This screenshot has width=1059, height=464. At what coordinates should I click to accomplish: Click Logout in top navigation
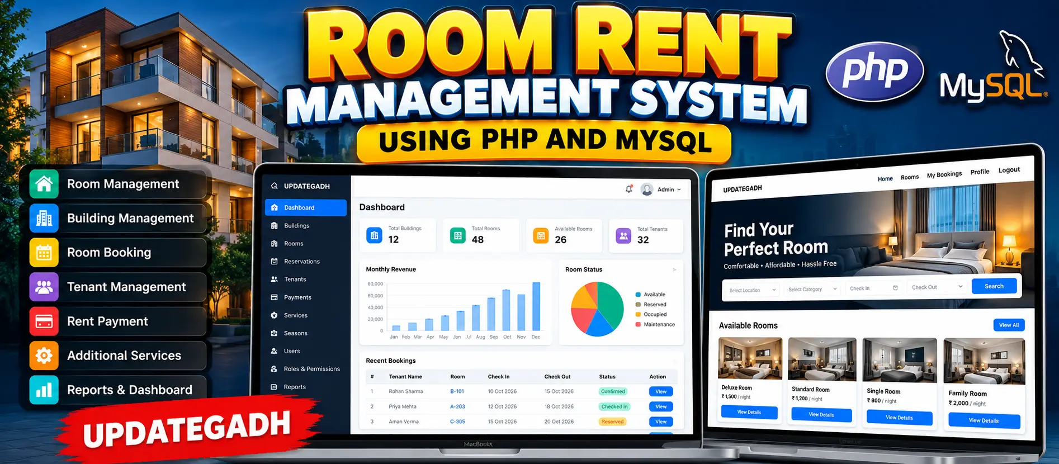pos(1009,170)
